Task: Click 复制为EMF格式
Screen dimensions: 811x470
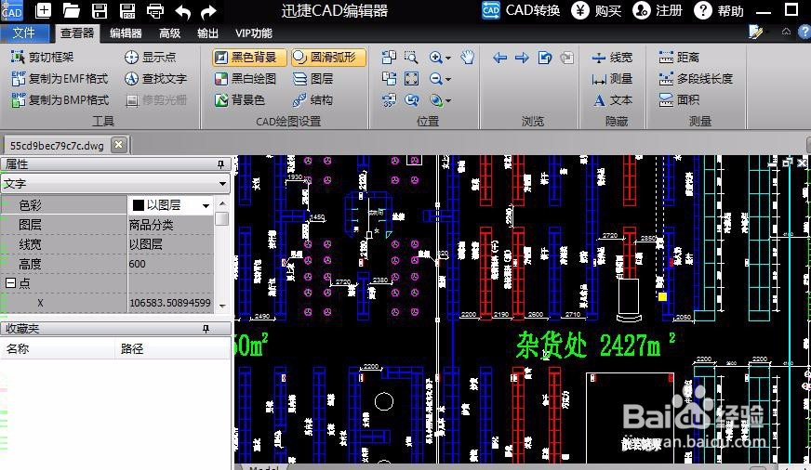Action: point(60,79)
